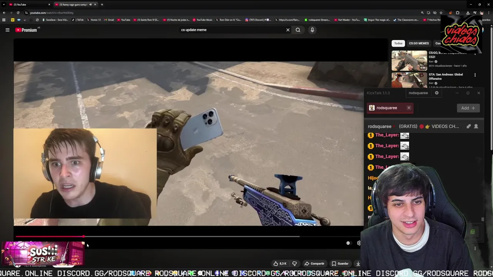Start voice search with the microphone
493x277 pixels.
pos(312,30)
